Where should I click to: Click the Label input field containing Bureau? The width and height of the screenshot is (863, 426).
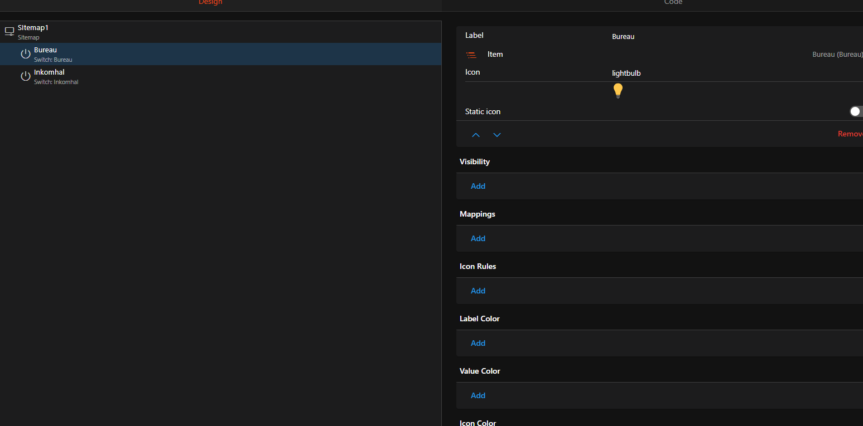737,37
